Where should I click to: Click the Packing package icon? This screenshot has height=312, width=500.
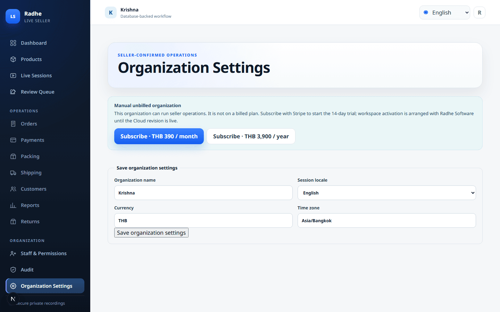click(x=13, y=156)
